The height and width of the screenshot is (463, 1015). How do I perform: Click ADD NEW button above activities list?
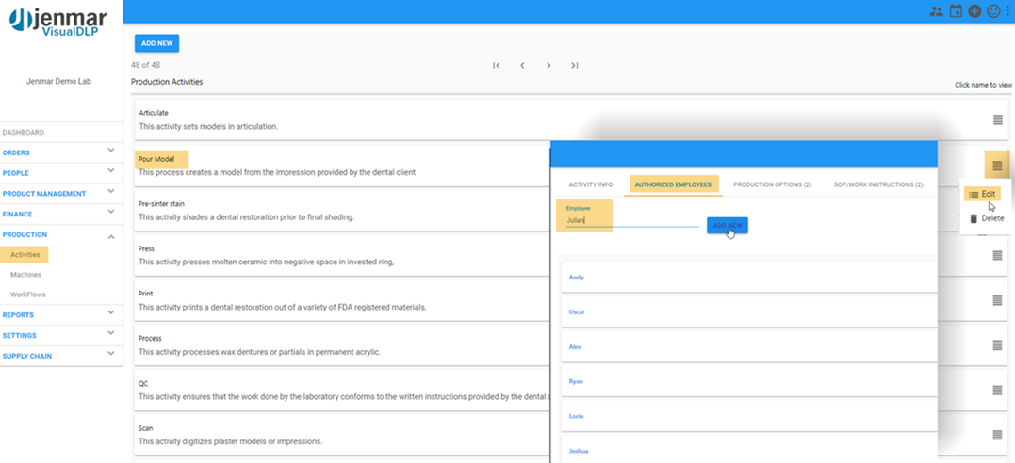point(156,43)
